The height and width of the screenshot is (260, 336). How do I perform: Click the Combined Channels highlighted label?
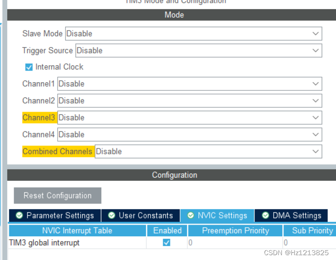58,151
